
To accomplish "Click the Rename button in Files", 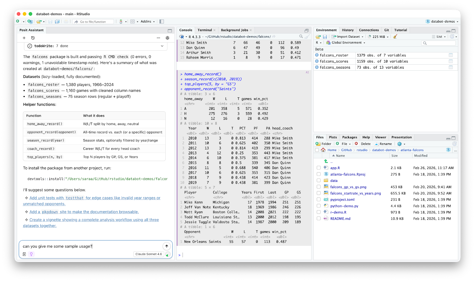I will pyautogui.click(x=383, y=144).
